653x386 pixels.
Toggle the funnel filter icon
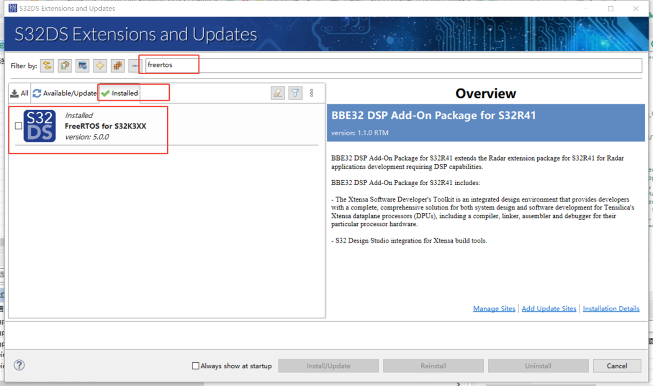(295, 93)
